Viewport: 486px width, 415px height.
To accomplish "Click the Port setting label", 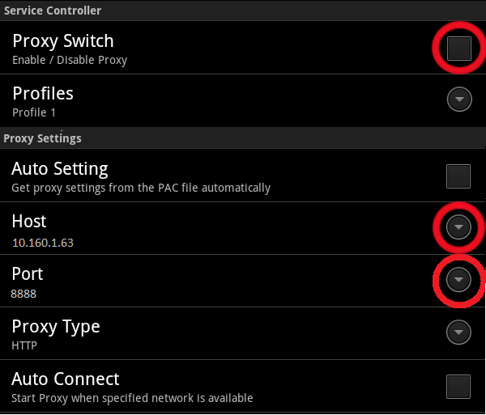I will tap(28, 273).
